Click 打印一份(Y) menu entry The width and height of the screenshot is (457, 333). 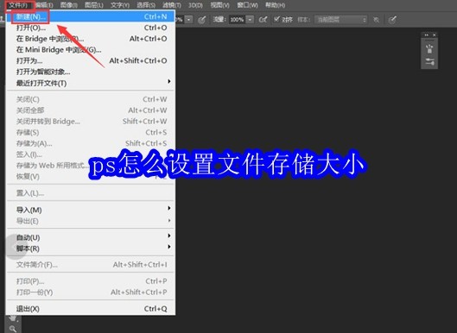click(x=91, y=292)
